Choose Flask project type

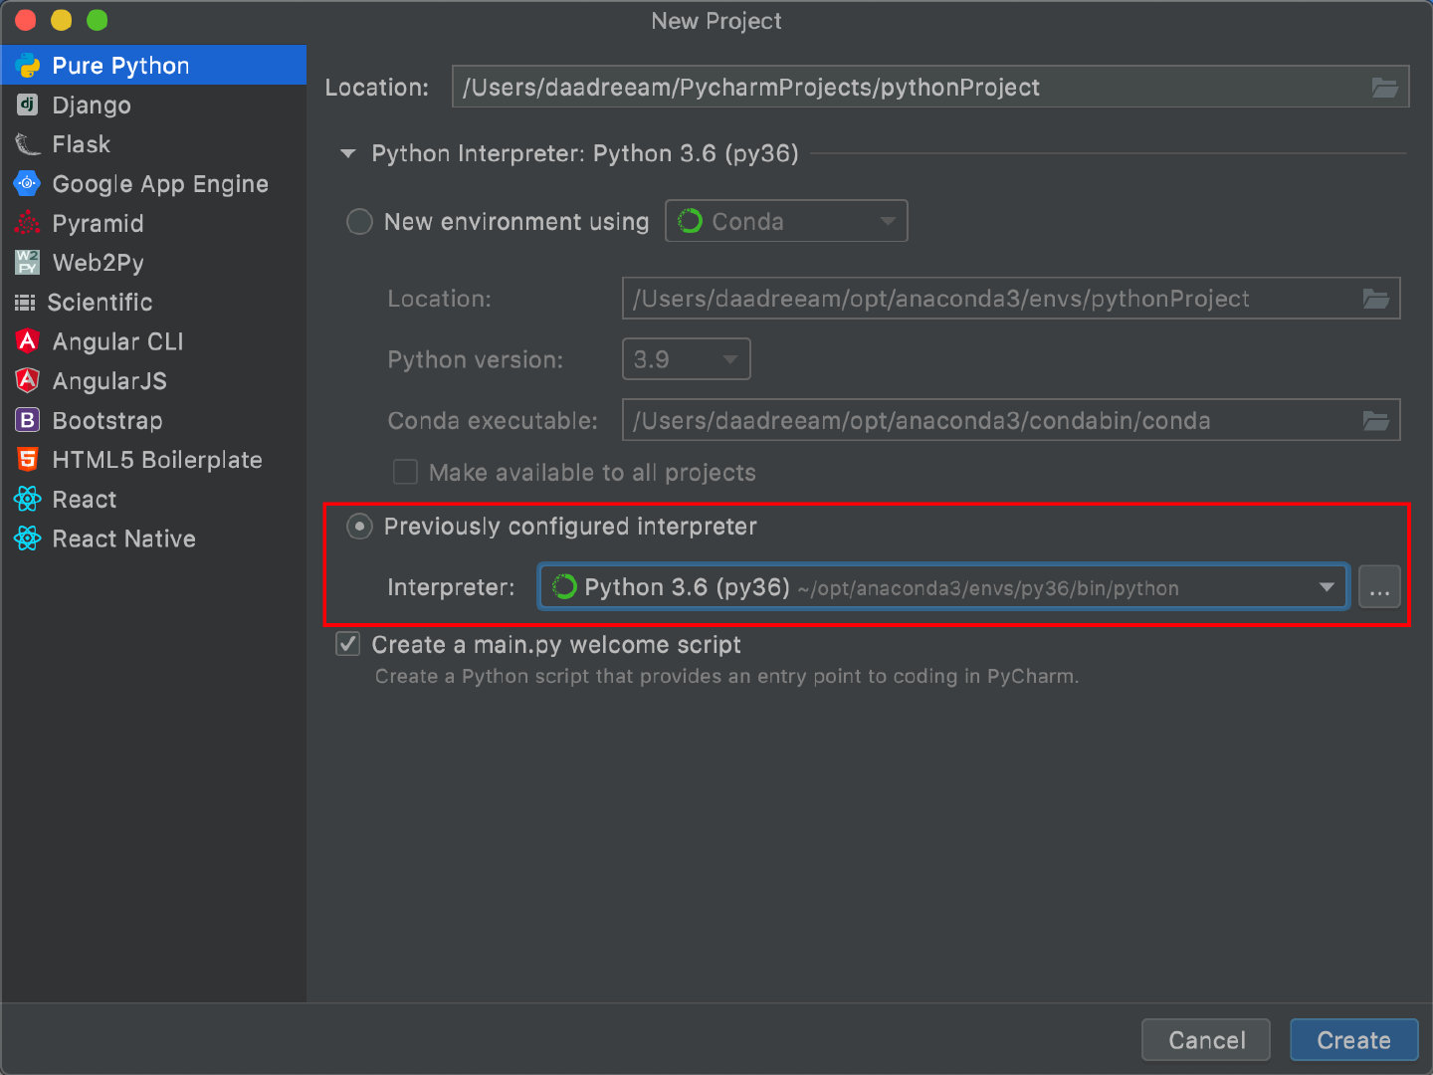pos(153,144)
